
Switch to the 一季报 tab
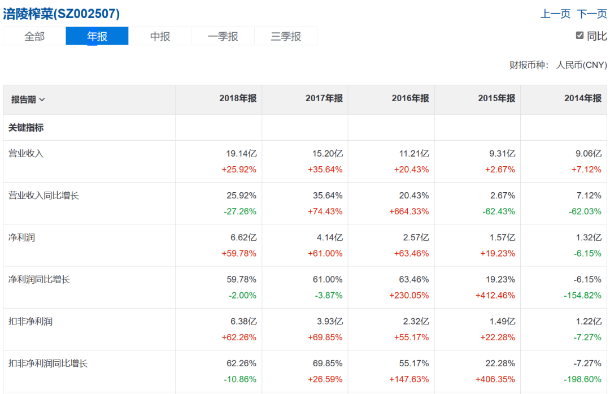coord(223,36)
